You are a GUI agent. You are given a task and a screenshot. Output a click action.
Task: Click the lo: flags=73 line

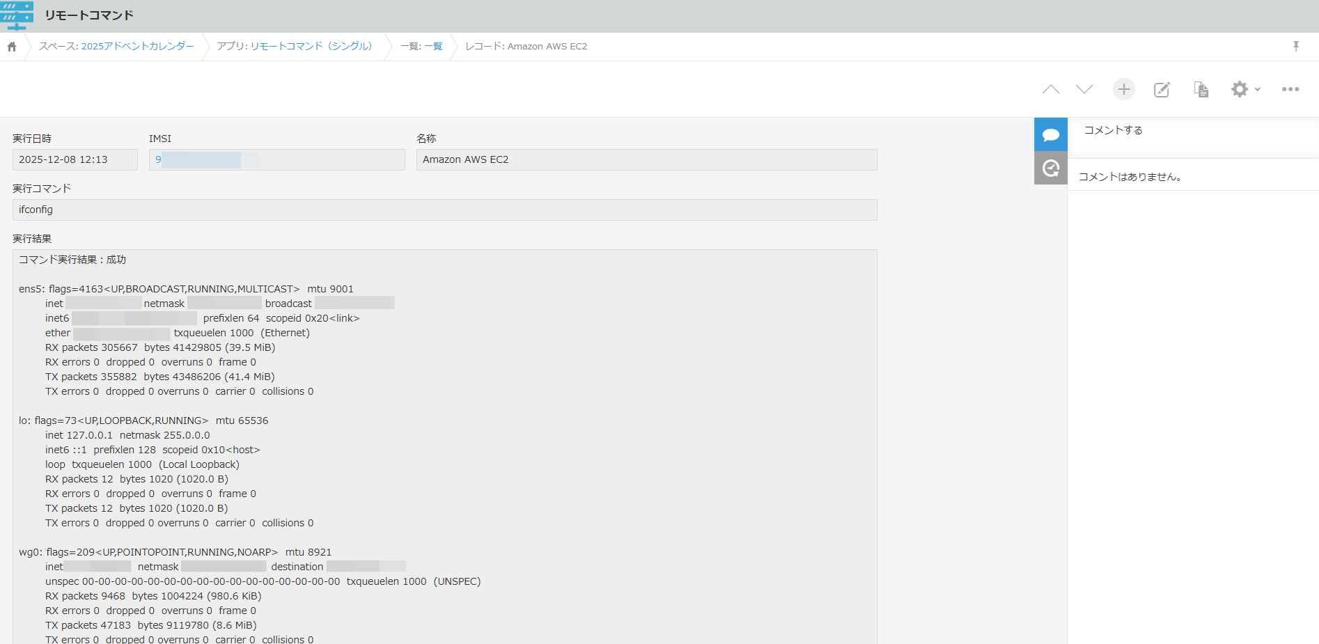pos(143,421)
